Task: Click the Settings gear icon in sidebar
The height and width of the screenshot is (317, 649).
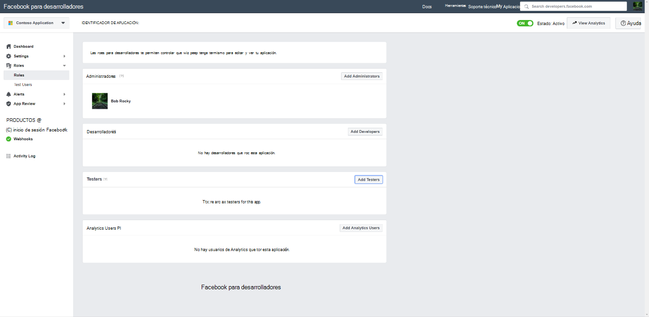Action: point(9,56)
